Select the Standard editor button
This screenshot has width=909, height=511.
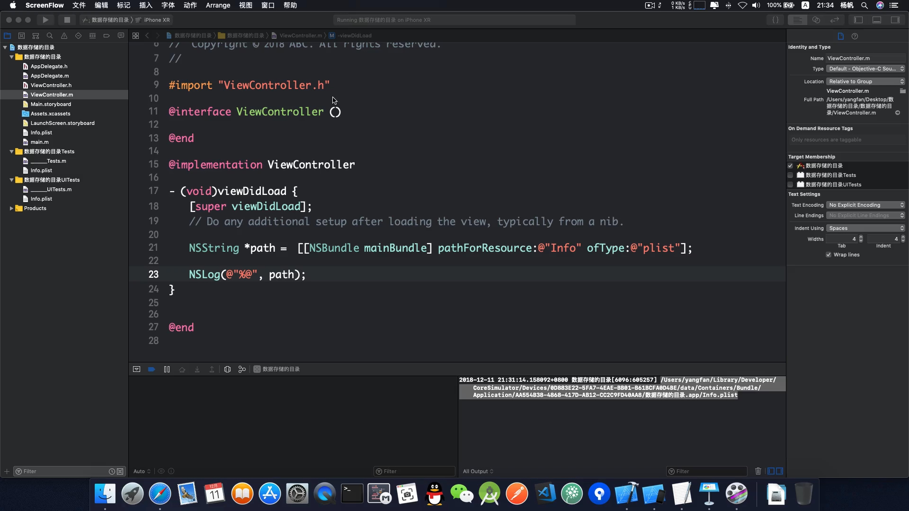(x=798, y=20)
